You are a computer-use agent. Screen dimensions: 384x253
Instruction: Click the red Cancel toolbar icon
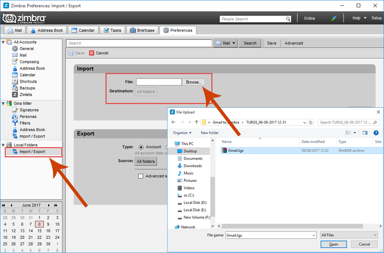tap(92, 53)
